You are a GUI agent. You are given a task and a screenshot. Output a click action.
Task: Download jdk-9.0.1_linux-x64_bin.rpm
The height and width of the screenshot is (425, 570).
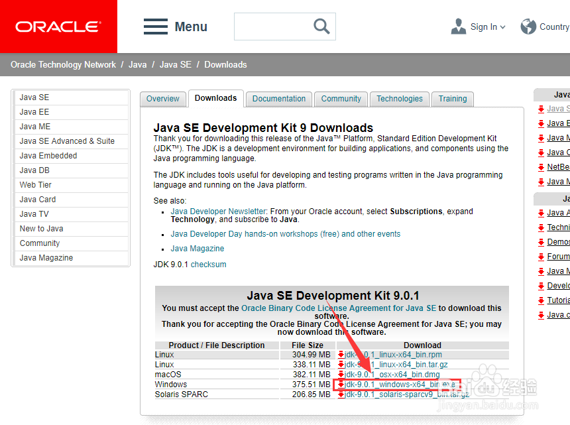(393, 355)
